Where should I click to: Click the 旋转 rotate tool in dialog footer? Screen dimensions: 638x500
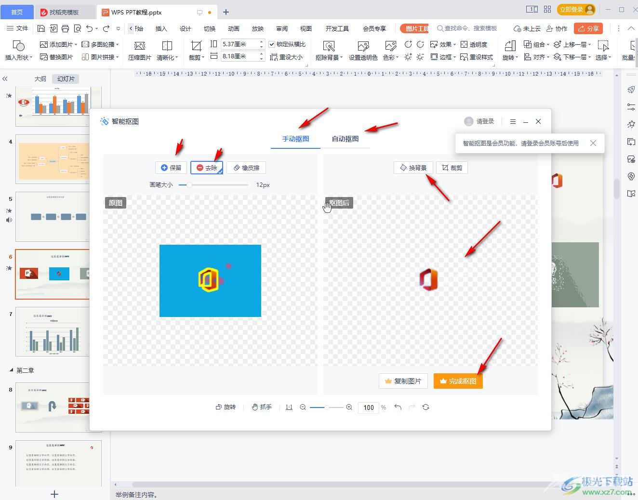(x=226, y=407)
